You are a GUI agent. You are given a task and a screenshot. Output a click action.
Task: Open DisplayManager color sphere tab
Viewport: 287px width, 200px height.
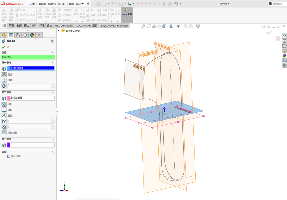[32, 35]
